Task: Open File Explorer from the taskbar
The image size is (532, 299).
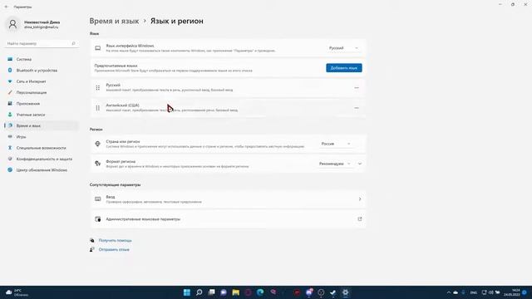Action: pos(236,292)
